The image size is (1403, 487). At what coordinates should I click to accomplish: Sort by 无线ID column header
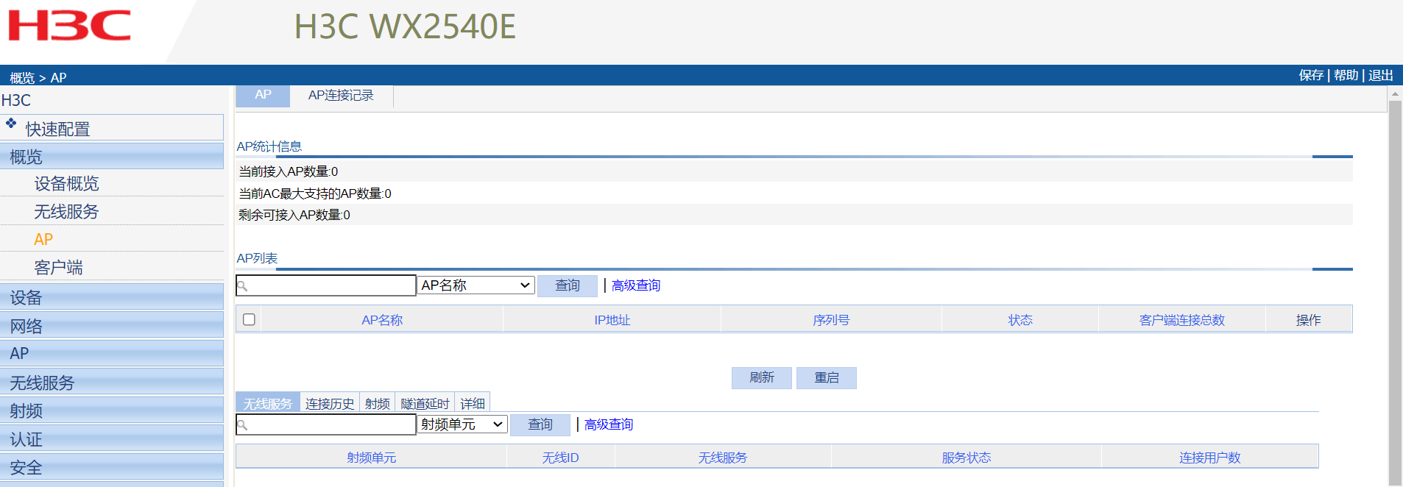(x=561, y=458)
